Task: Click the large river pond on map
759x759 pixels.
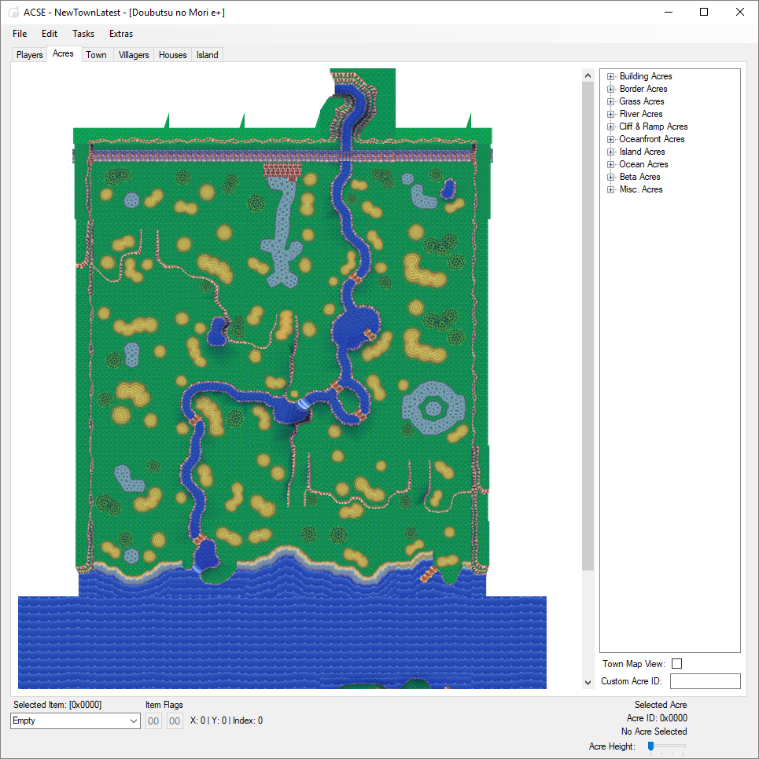Action: pos(356,328)
